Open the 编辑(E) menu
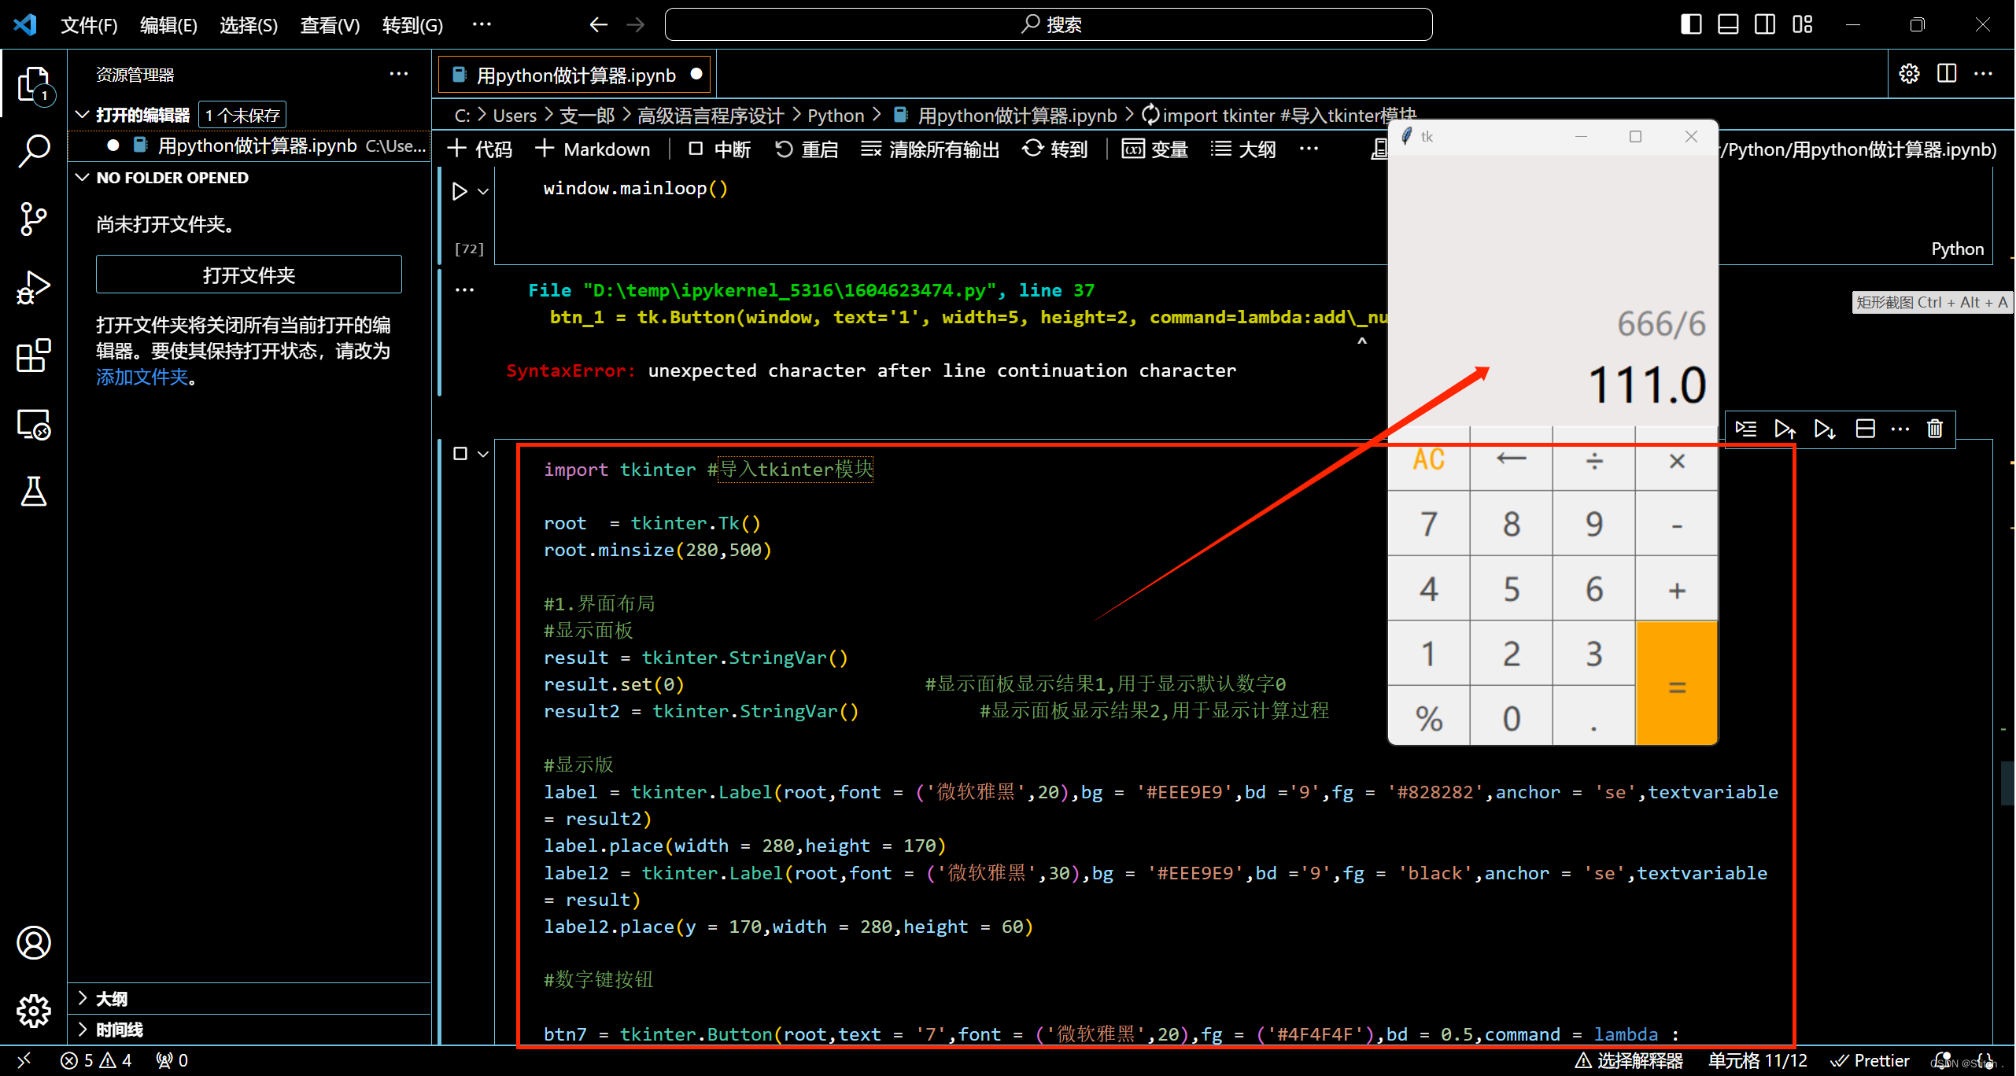Screen dimensions: 2016x1076 (x=168, y=25)
